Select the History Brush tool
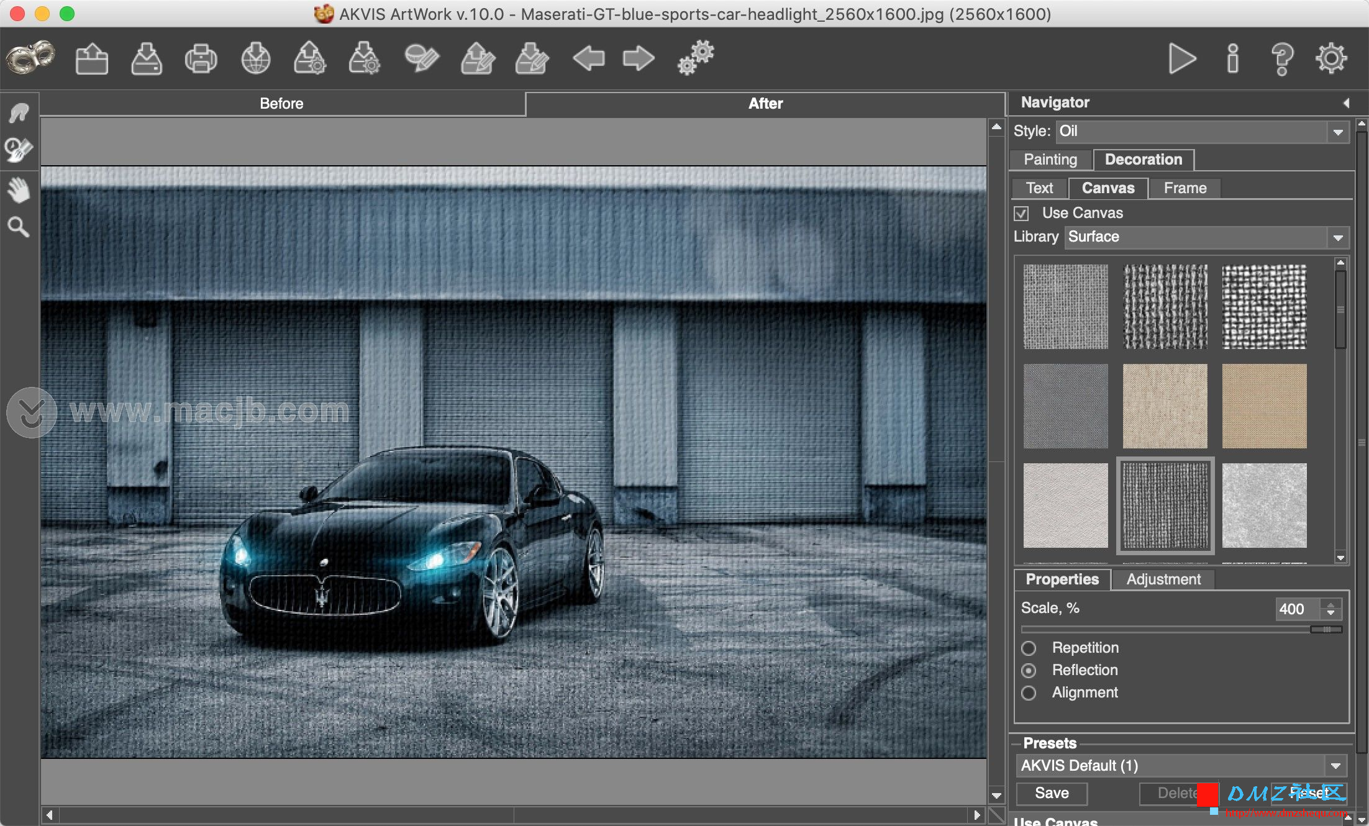 pyautogui.click(x=19, y=150)
